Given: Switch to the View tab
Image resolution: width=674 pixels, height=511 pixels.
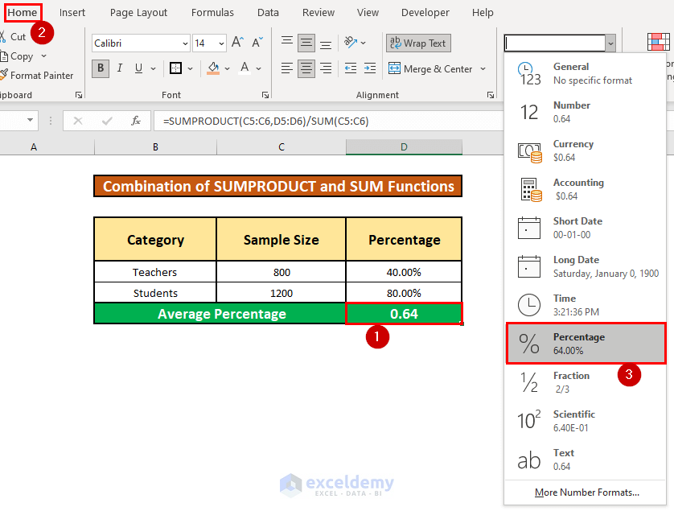Looking at the screenshot, I should point(368,13).
